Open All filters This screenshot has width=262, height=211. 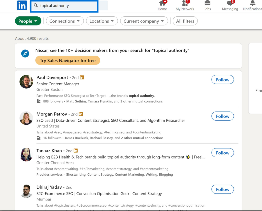[x=185, y=21]
